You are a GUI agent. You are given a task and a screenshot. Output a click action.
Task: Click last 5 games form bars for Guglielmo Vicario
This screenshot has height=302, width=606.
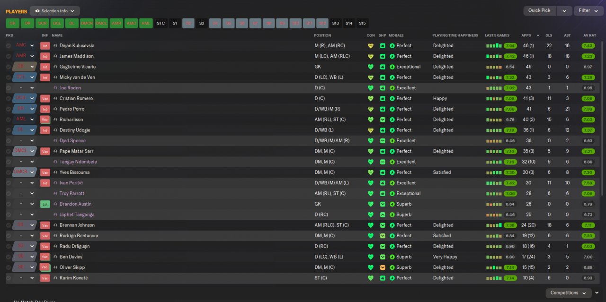coord(494,67)
